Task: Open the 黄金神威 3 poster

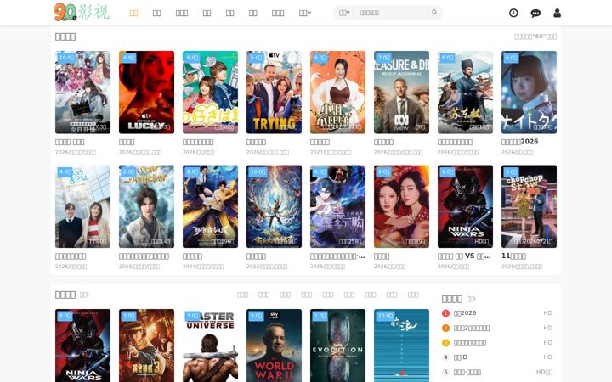Action: click(x=146, y=345)
